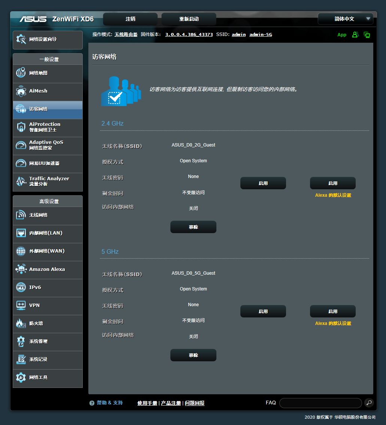Open 系统管理 gear icon
386x425 pixels.
point(21,341)
